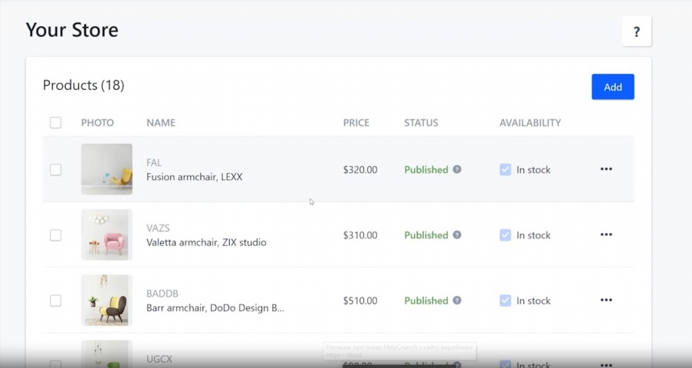The image size is (692, 368).
Task: Select the Fusion armchair row checkbox
Action: coord(55,169)
